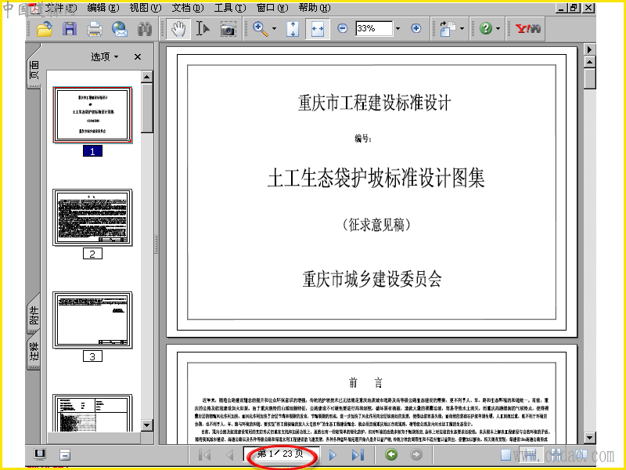Go to the previous page
This screenshot has height=470, width=626.
click(x=229, y=455)
